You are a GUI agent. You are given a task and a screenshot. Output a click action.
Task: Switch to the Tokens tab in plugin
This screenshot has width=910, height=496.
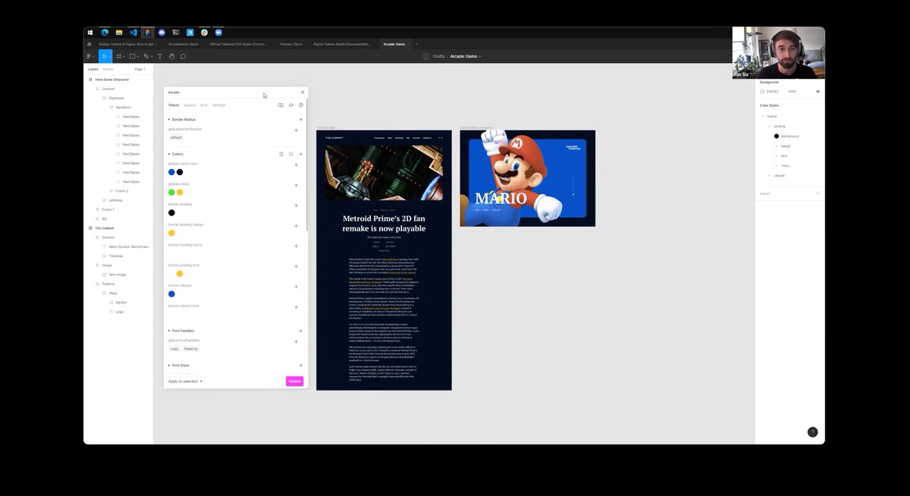pos(174,105)
